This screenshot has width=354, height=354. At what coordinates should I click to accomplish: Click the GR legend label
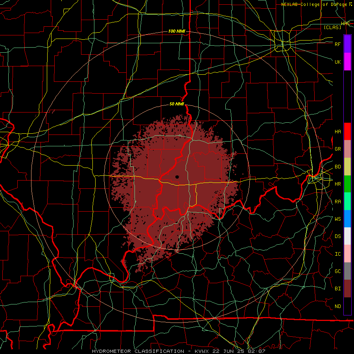(x=337, y=149)
